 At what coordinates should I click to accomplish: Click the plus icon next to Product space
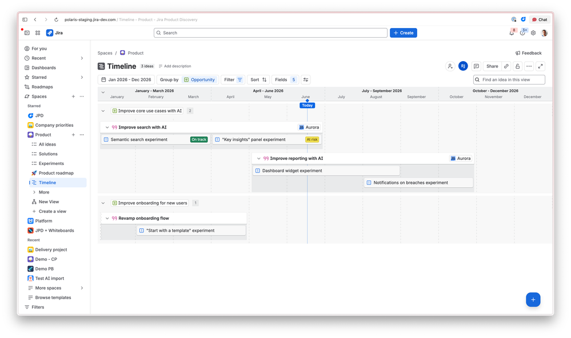click(x=73, y=135)
